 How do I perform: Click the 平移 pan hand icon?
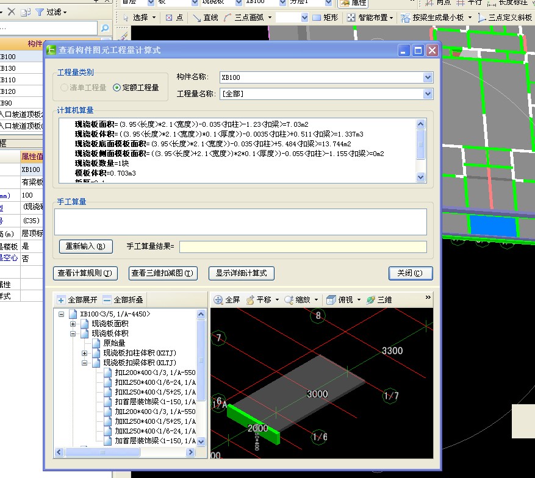(250, 300)
